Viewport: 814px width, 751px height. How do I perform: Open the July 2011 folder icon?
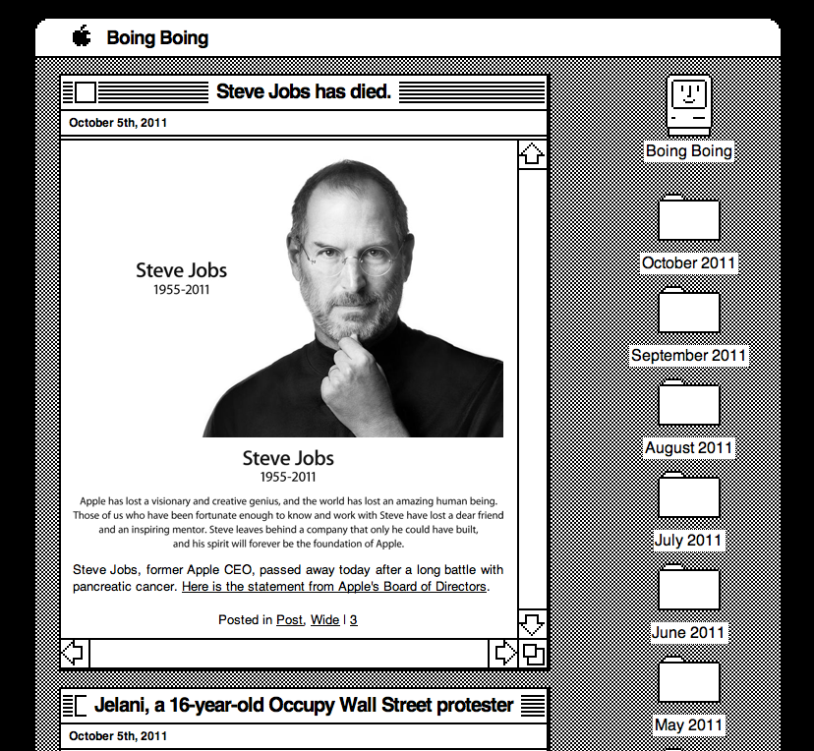click(688, 495)
